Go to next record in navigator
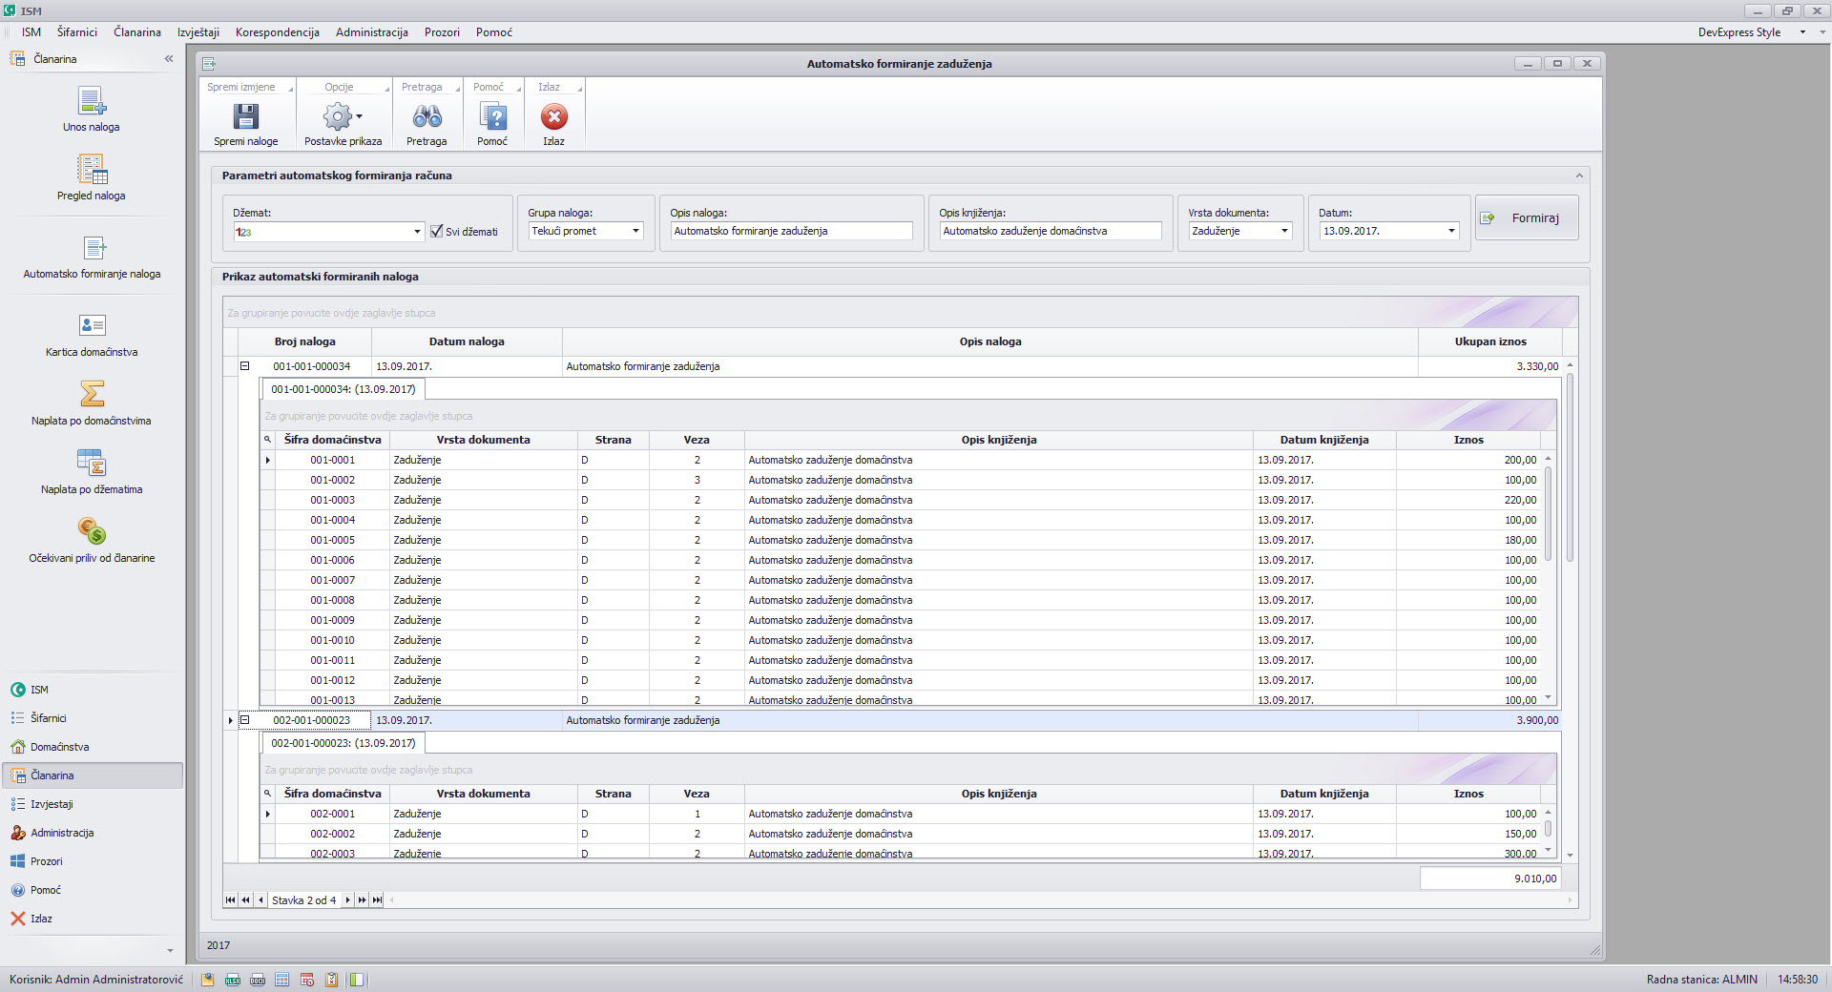Screen dimensions: 1832x992 point(348,900)
